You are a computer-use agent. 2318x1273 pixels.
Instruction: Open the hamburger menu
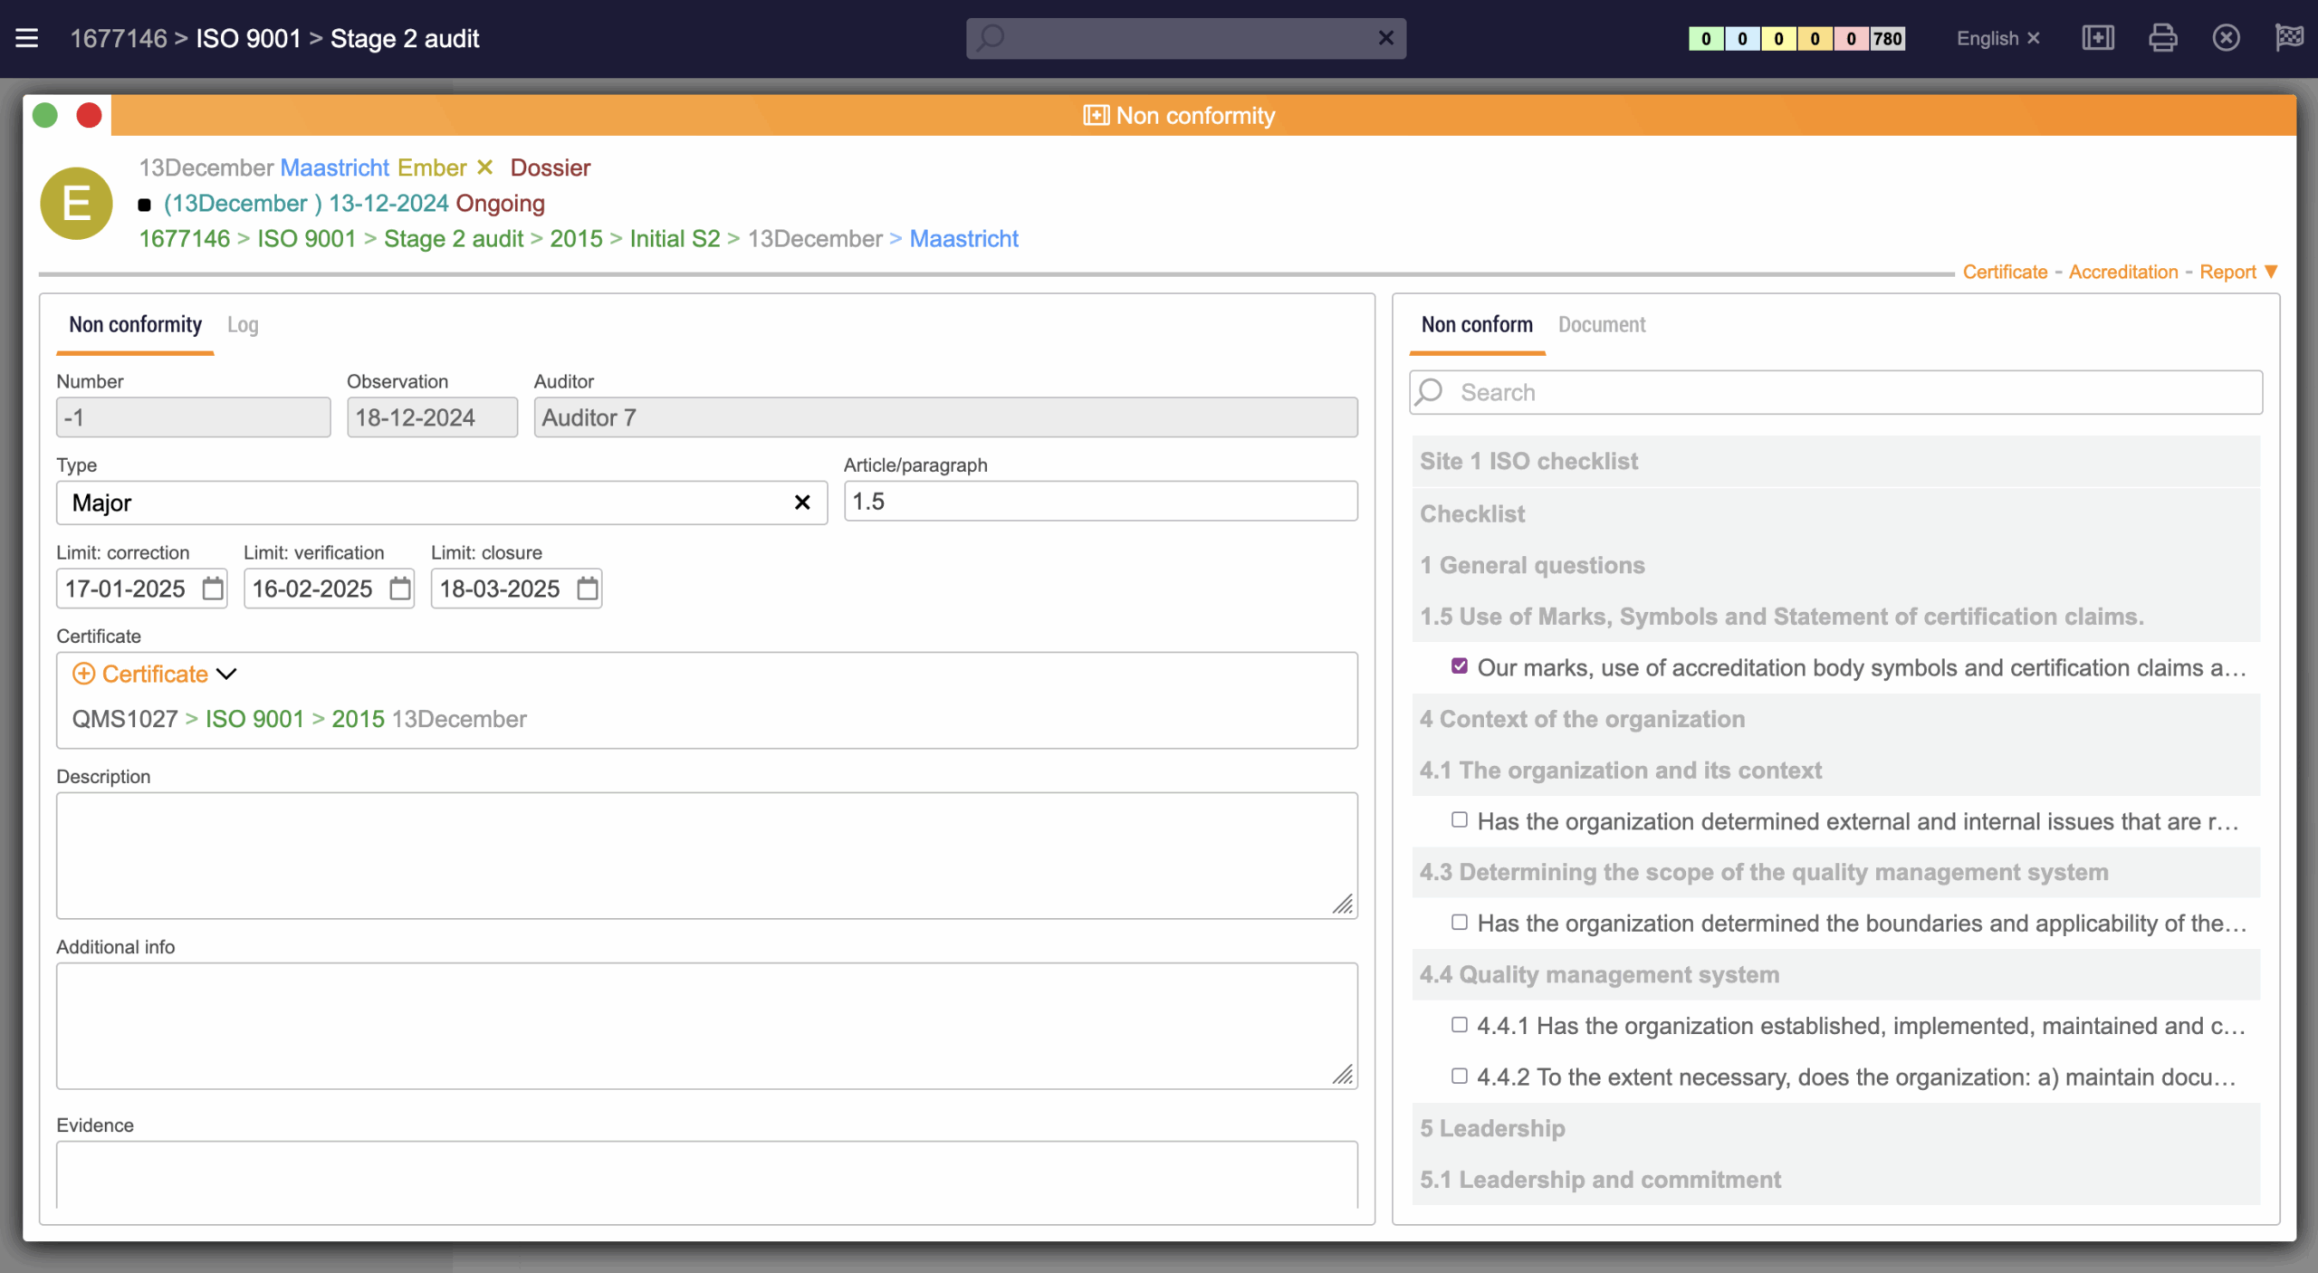tap(27, 38)
